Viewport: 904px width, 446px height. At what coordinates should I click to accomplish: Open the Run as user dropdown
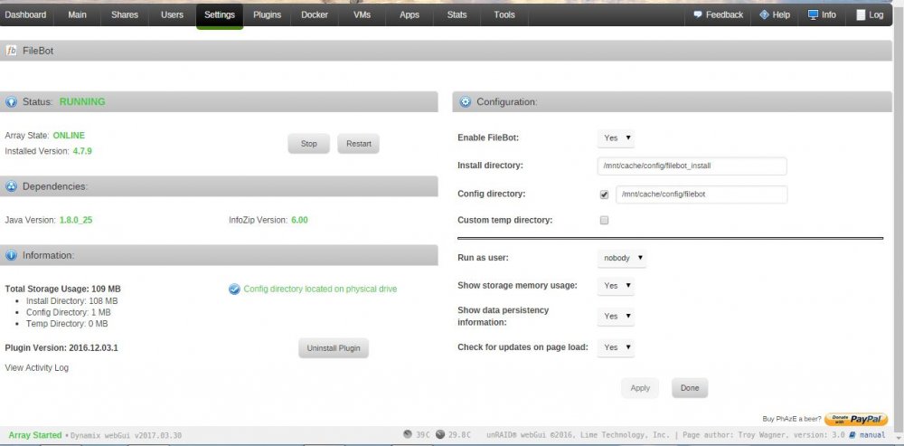tap(622, 258)
